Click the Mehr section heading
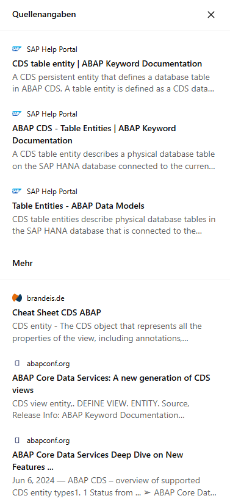The height and width of the screenshot is (504, 230). pos(23,263)
